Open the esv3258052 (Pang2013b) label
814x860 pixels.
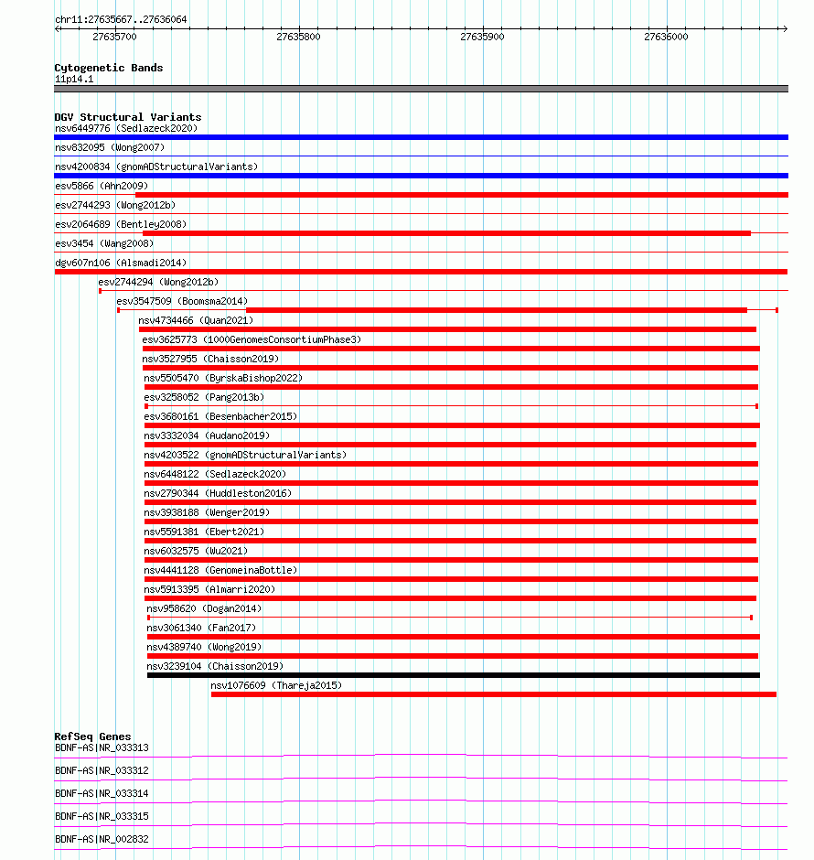[204, 397]
